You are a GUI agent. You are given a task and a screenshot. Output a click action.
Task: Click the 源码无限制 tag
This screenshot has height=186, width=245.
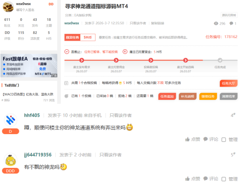(x=229, y=15)
